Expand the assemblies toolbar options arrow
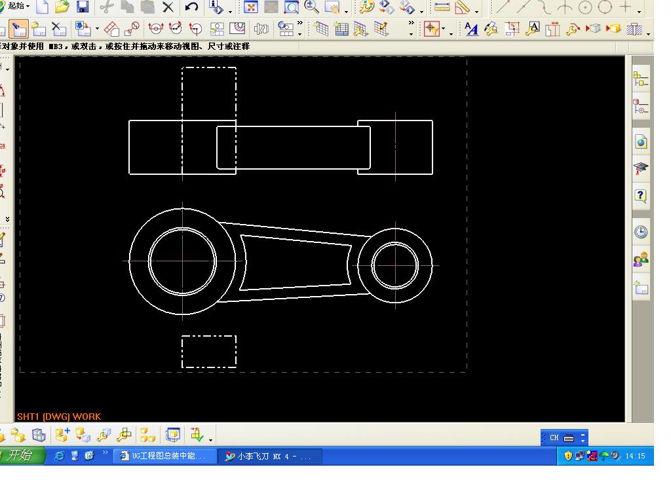671x503 pixels. 210,440
